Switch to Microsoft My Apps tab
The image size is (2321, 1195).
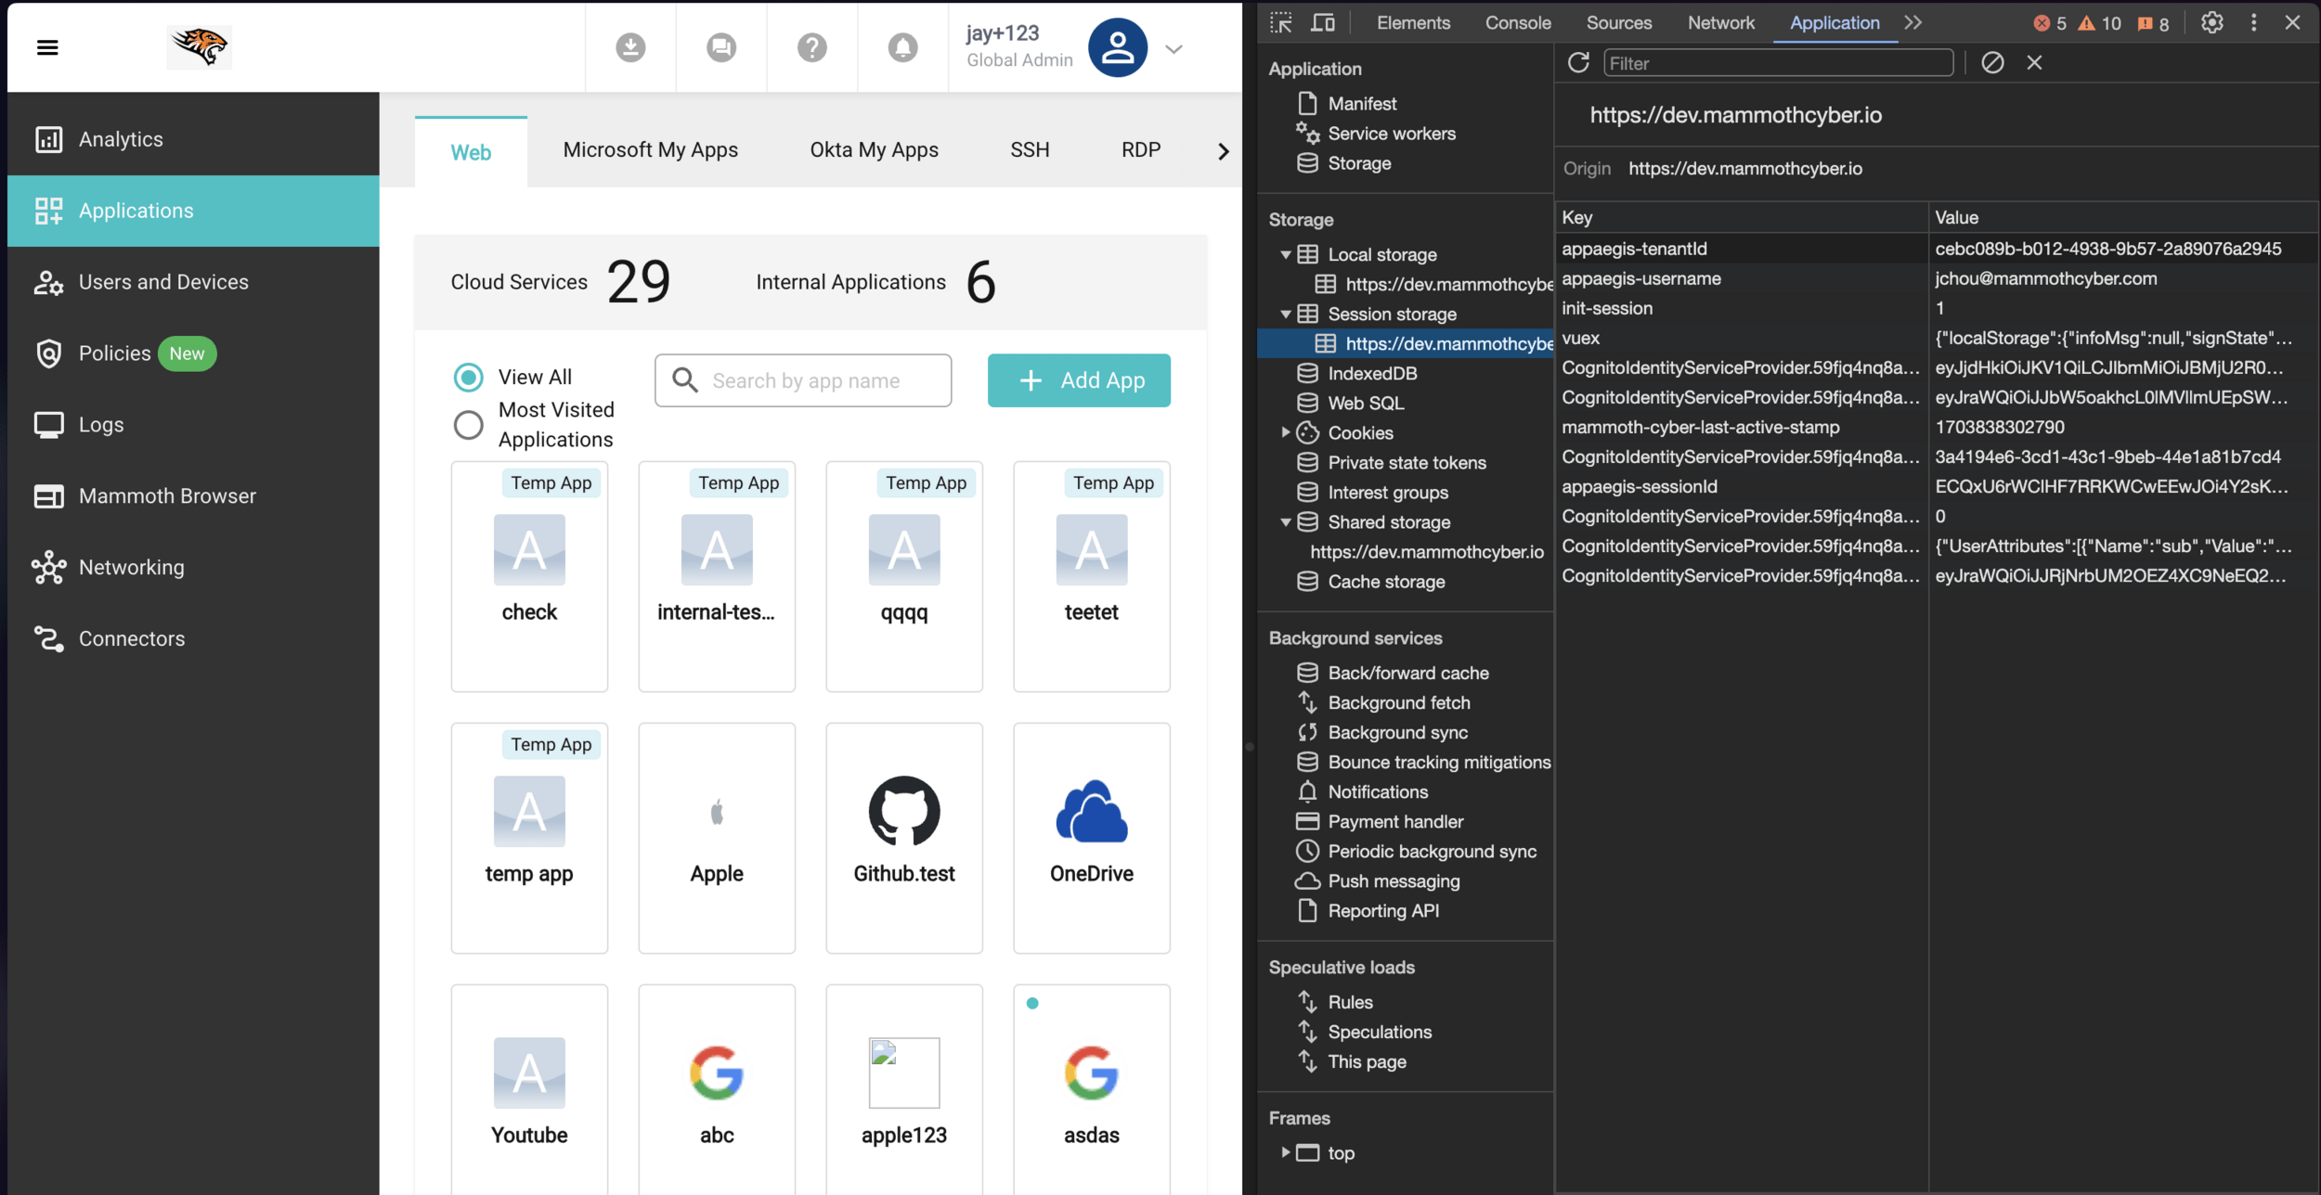[x=650, y=150]
